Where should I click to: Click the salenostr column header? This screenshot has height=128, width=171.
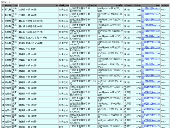128,5
